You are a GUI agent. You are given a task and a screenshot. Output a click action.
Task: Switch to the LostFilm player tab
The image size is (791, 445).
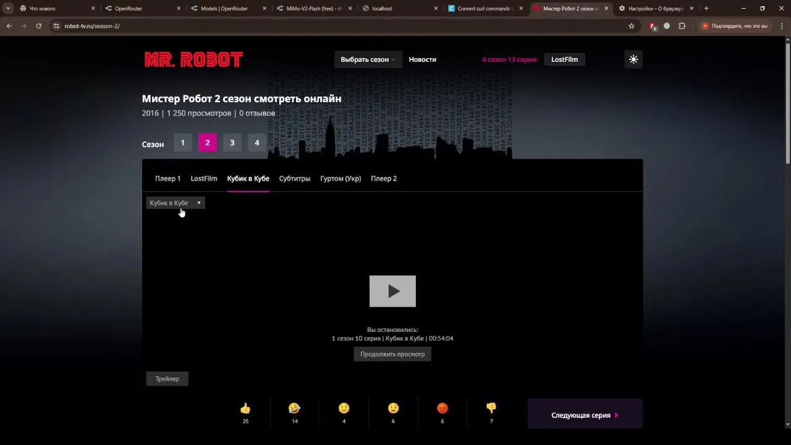coord(204,179)
